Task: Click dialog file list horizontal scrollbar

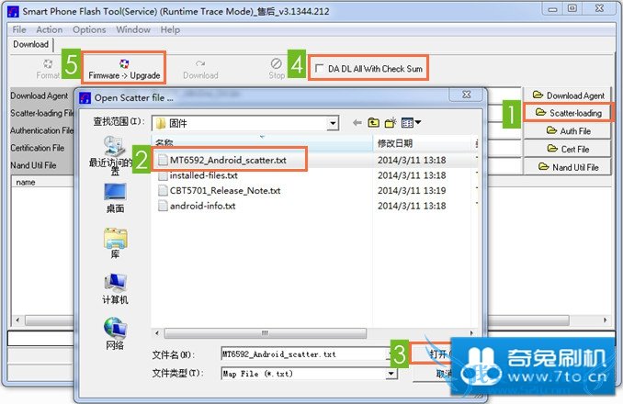Action: [x=266, y=333]
